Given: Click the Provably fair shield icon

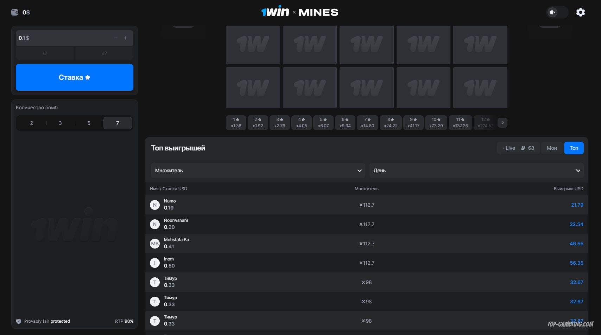Looking at the screenshot, I should tap(19, 321).
